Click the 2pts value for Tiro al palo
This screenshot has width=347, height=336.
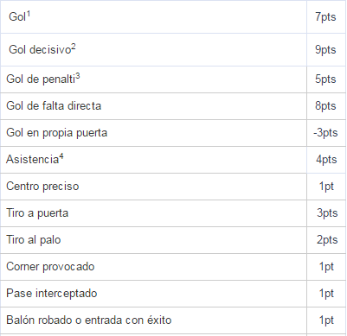point(327,240)
